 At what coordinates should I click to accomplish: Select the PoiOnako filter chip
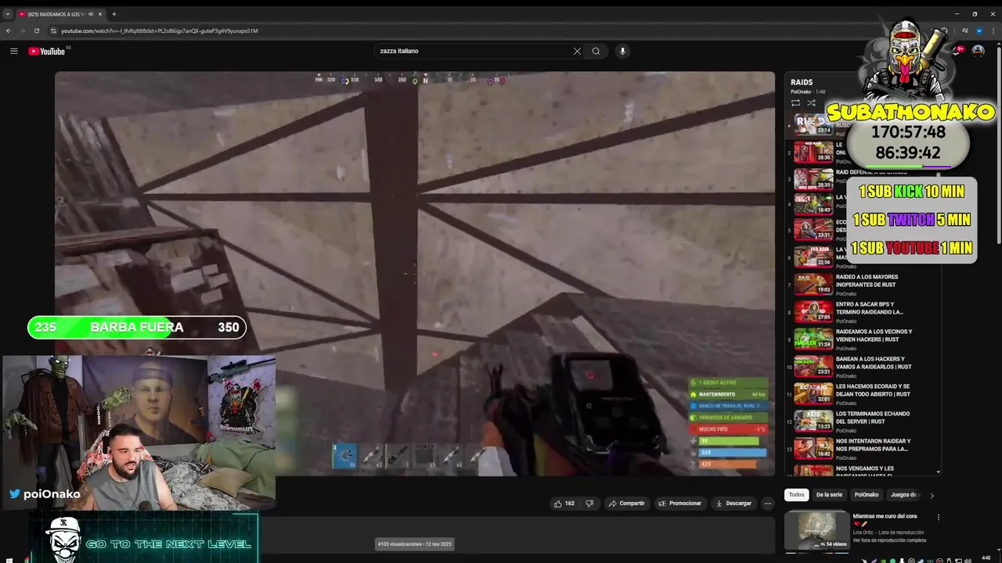[867, 495]
